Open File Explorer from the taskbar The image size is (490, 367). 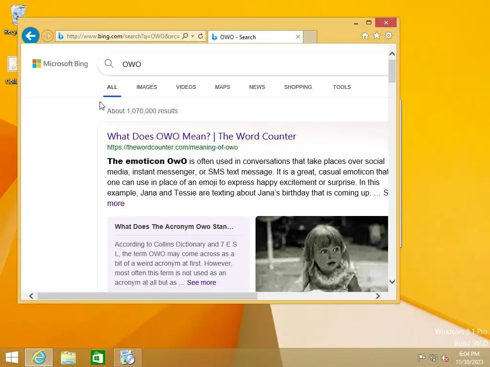click(68, 357)
